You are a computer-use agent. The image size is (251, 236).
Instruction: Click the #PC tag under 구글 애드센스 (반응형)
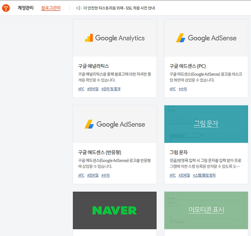[81, 175]
